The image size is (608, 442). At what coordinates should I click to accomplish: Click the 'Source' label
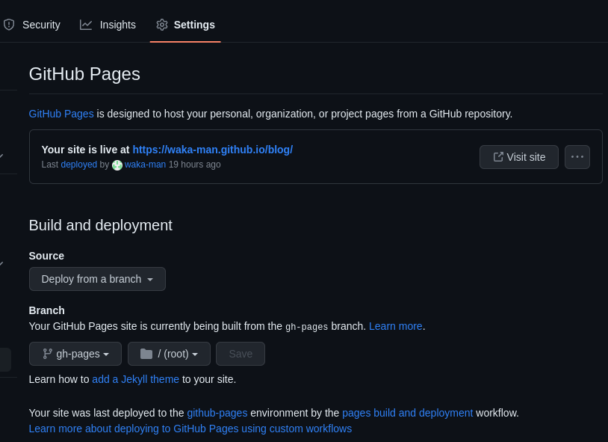click(x=46, y=256)
